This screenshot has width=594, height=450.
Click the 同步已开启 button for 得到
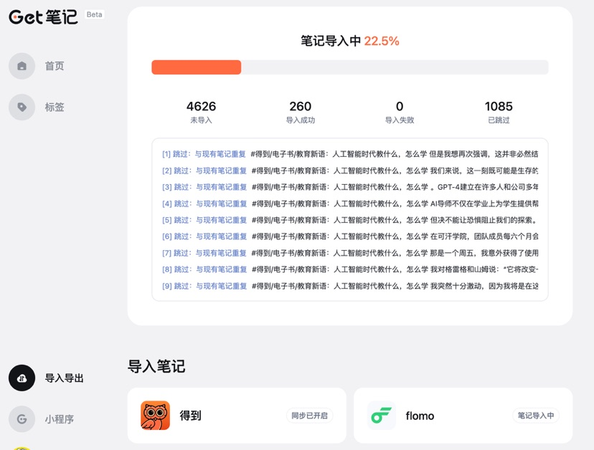[x=309, y=416]
